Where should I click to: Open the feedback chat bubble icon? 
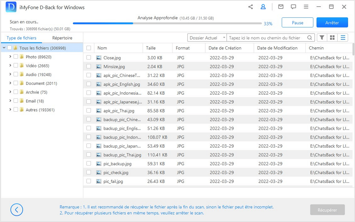point(294,7)
